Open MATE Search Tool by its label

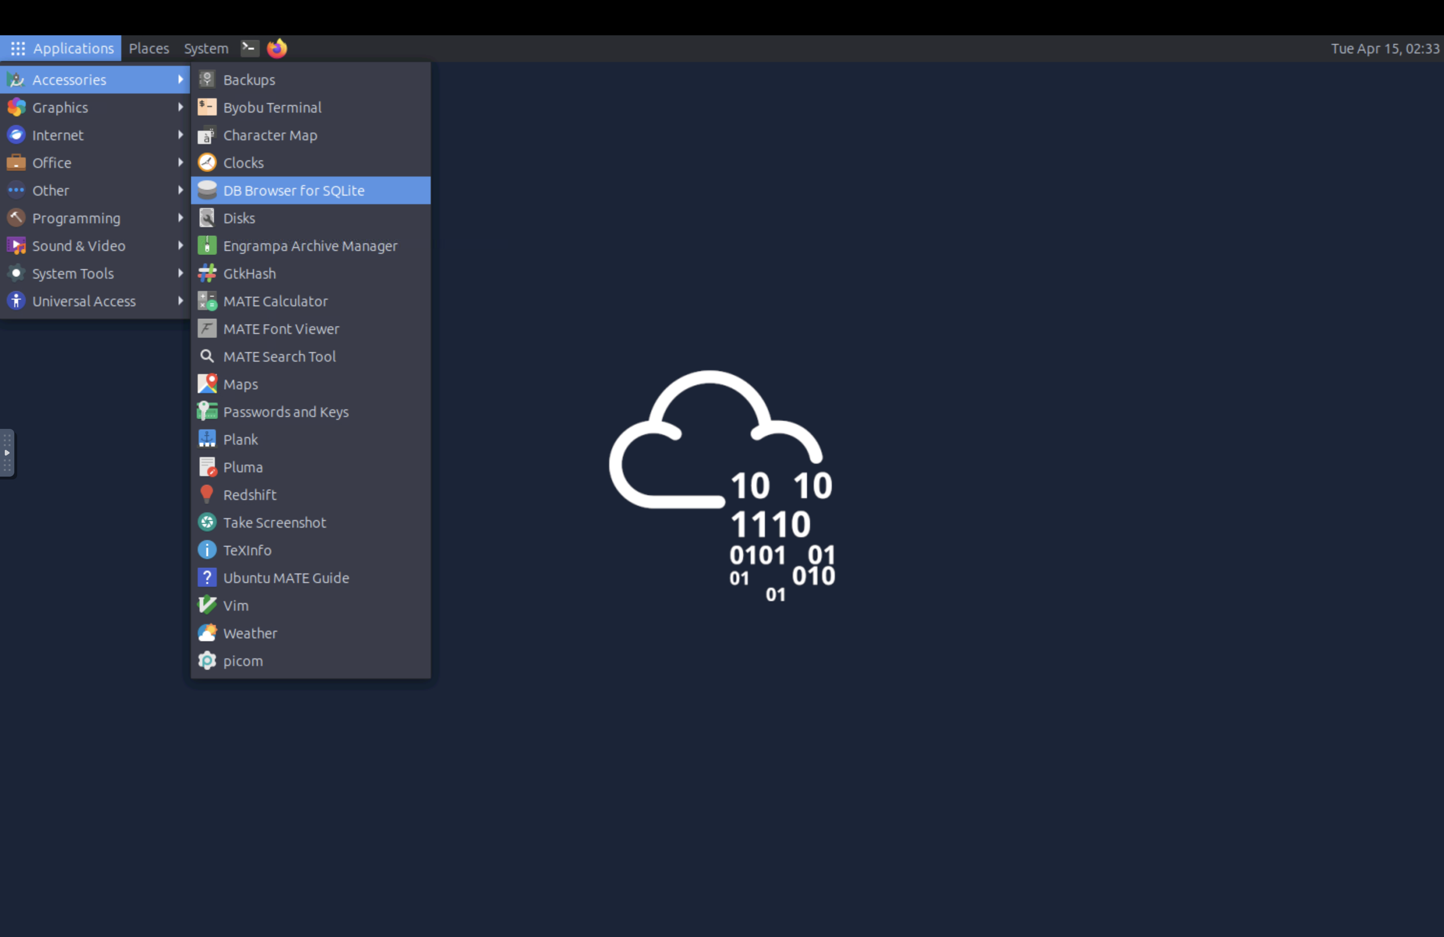[279, 356]
